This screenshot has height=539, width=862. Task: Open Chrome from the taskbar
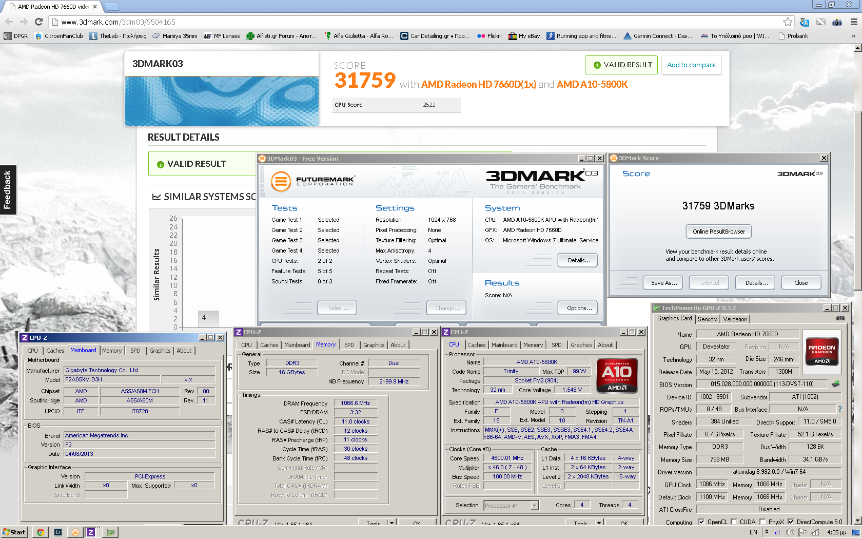(40, 532)
